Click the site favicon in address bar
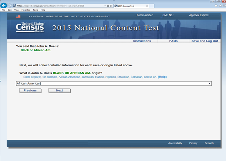The image size is (226, 161). click(15, 6)
